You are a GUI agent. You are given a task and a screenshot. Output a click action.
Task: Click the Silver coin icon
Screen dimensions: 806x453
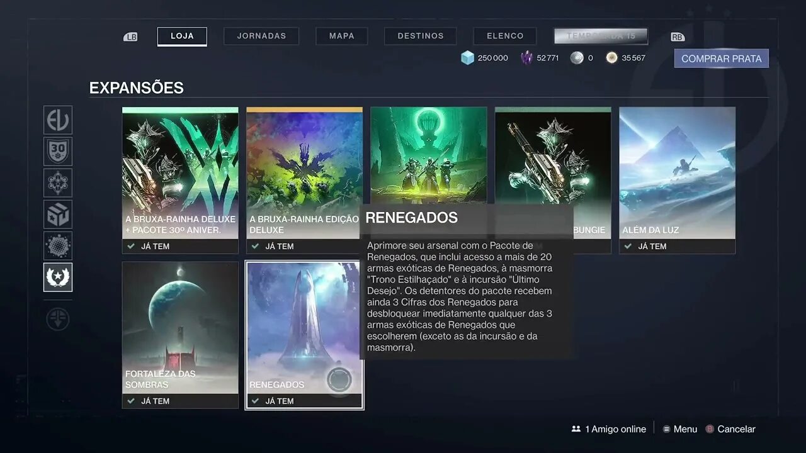click(x=577, y=58)
